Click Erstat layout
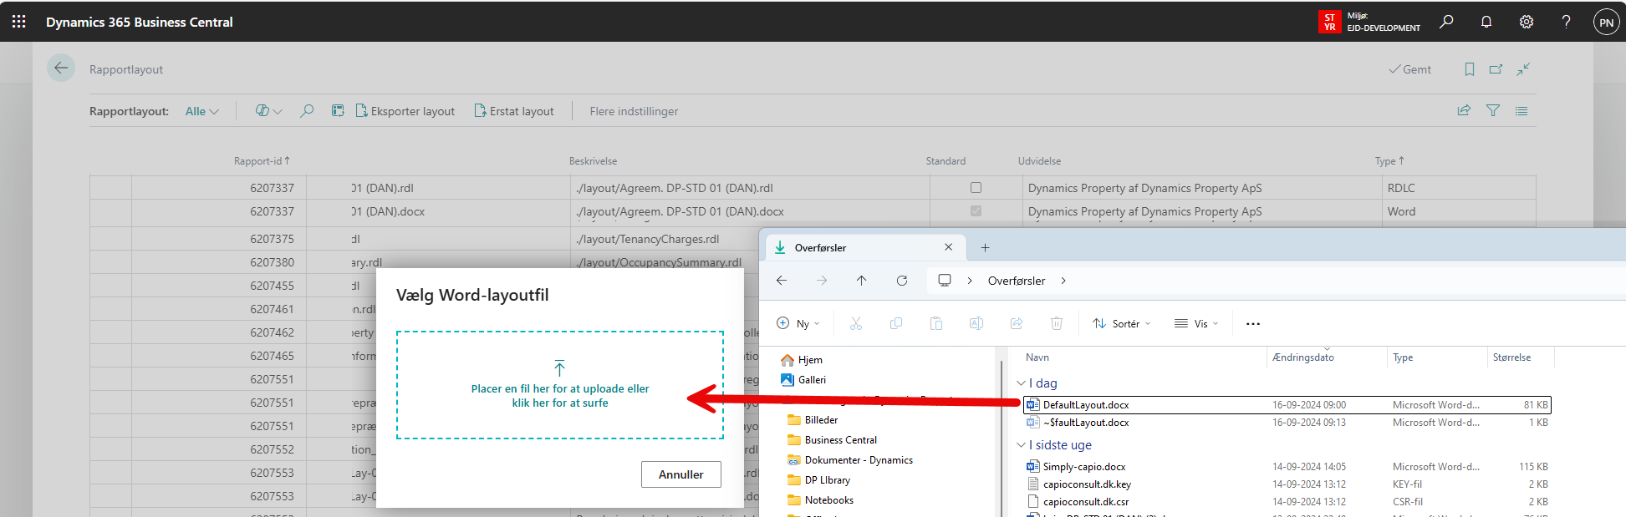The image size is (1626, 517). click(x=514, y=111)
